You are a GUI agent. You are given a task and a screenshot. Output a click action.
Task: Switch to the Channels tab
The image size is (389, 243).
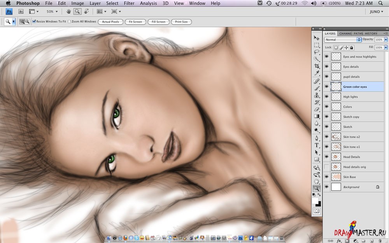tap(345, 33)
